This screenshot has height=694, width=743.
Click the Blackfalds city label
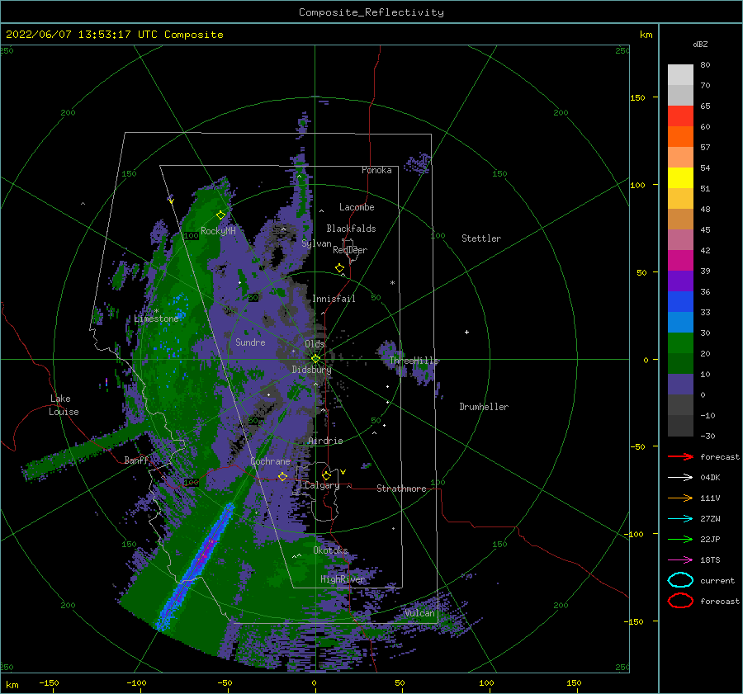pos(351,229)
